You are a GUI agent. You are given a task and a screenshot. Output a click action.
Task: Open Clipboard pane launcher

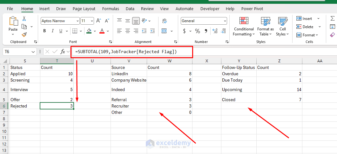(x=36, y=42)
